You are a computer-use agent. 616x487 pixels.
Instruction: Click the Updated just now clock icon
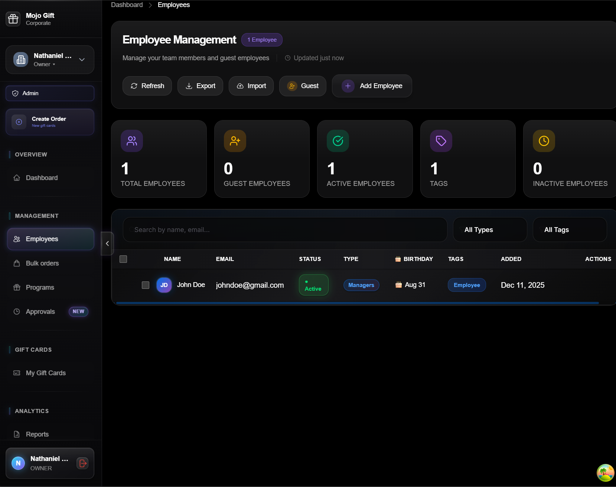tap(287, 58)
